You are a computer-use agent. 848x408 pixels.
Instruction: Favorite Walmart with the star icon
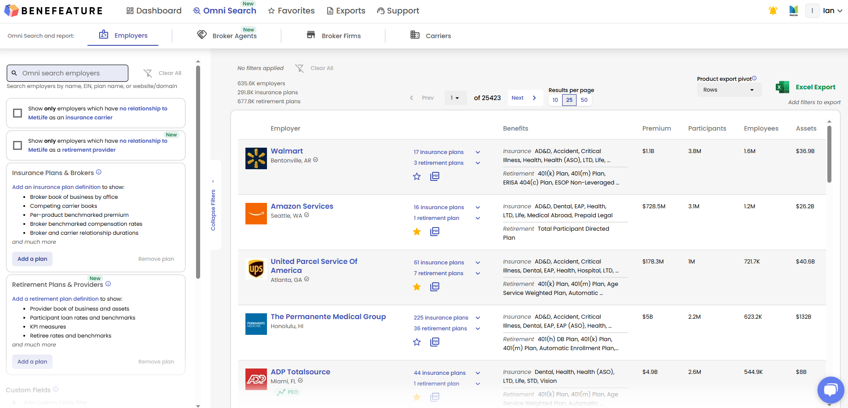pyautogui.click(x=417, y=176)
